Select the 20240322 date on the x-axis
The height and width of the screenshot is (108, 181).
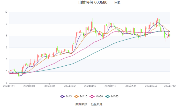pos(70,86)
